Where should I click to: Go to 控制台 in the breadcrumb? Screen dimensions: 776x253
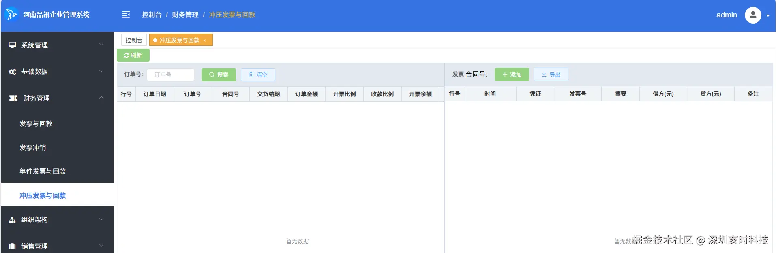tap(152, 15)
